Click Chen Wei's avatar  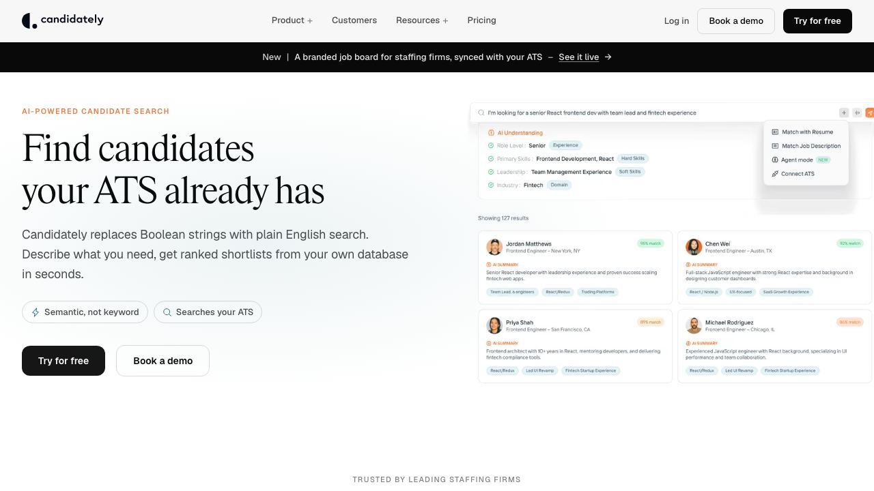[x=694, y=247]
